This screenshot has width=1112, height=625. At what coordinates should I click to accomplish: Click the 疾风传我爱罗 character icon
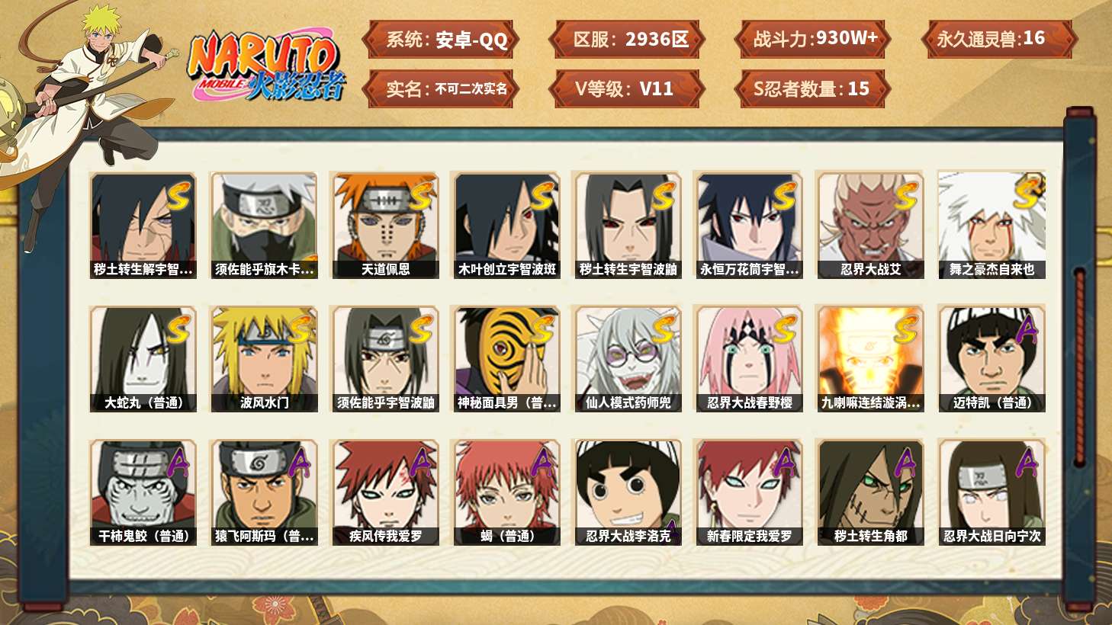coord(385,492)
